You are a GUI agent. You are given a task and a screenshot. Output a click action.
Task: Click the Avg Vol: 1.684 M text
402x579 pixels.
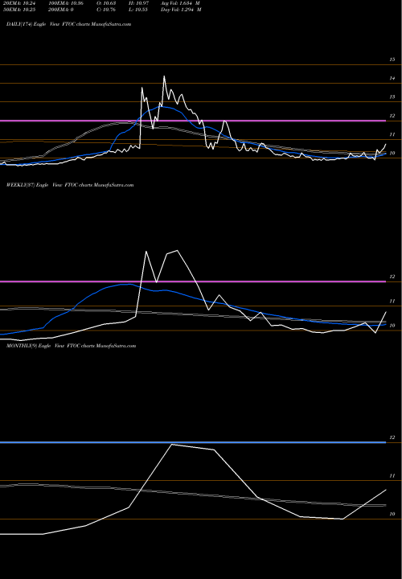(x=181, y=3)
